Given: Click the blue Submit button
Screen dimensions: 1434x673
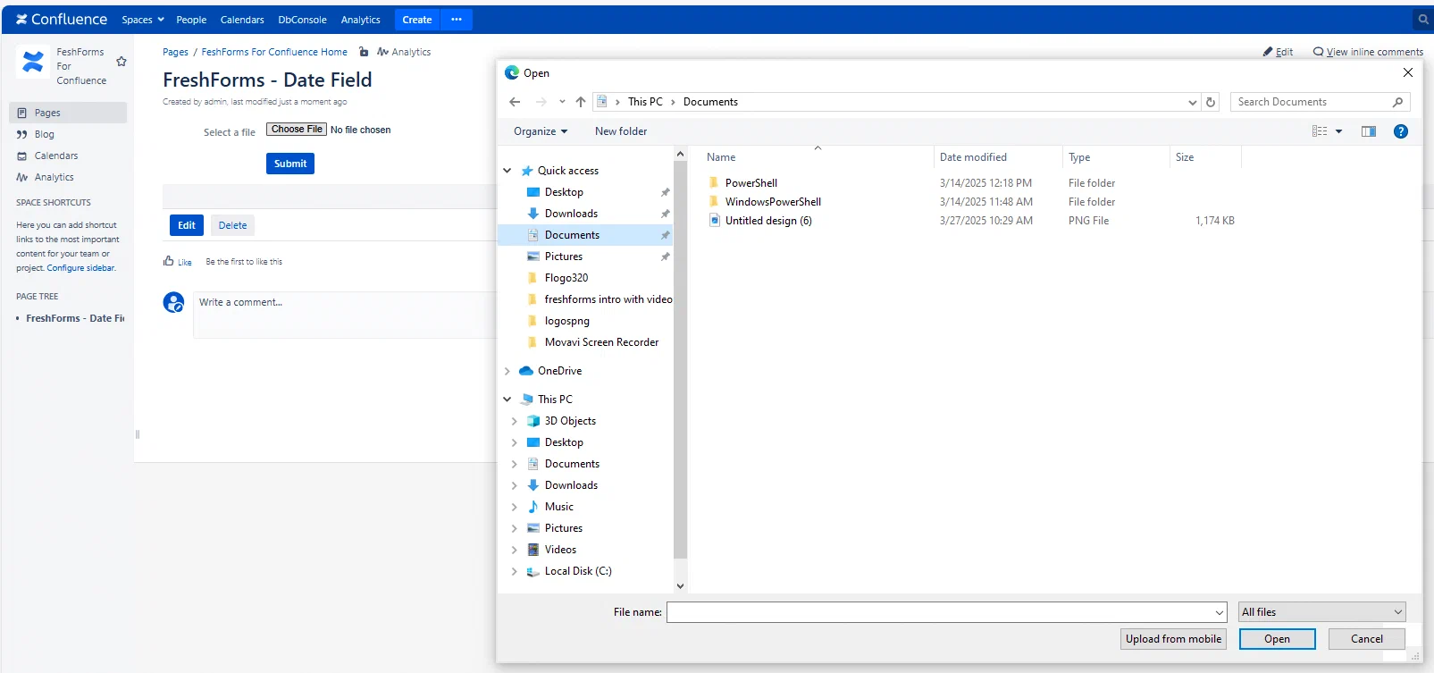Looking at the screenshot, I should 290,164.
